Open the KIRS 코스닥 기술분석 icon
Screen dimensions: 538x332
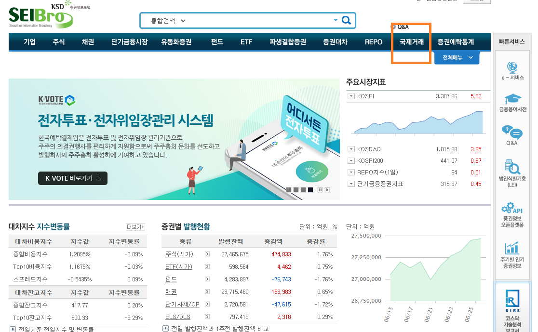coord(512,301)
